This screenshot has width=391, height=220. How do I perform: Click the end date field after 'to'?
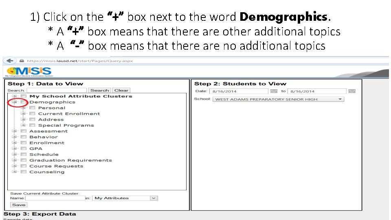click(317, 91)
